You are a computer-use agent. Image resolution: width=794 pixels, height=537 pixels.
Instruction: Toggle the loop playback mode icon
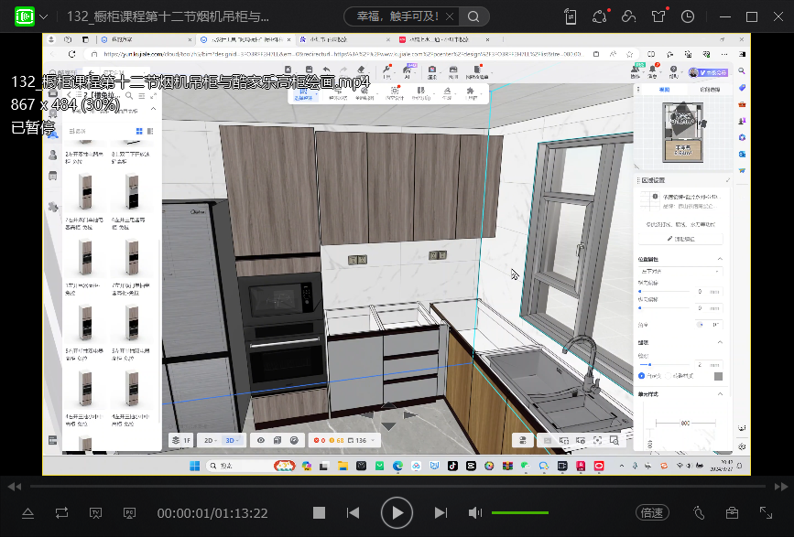coord(61,513)
